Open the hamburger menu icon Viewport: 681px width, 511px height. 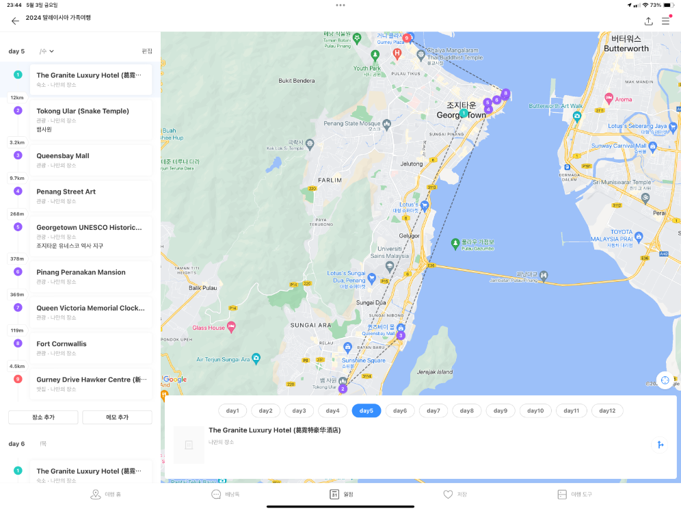[x=666, y=21]
